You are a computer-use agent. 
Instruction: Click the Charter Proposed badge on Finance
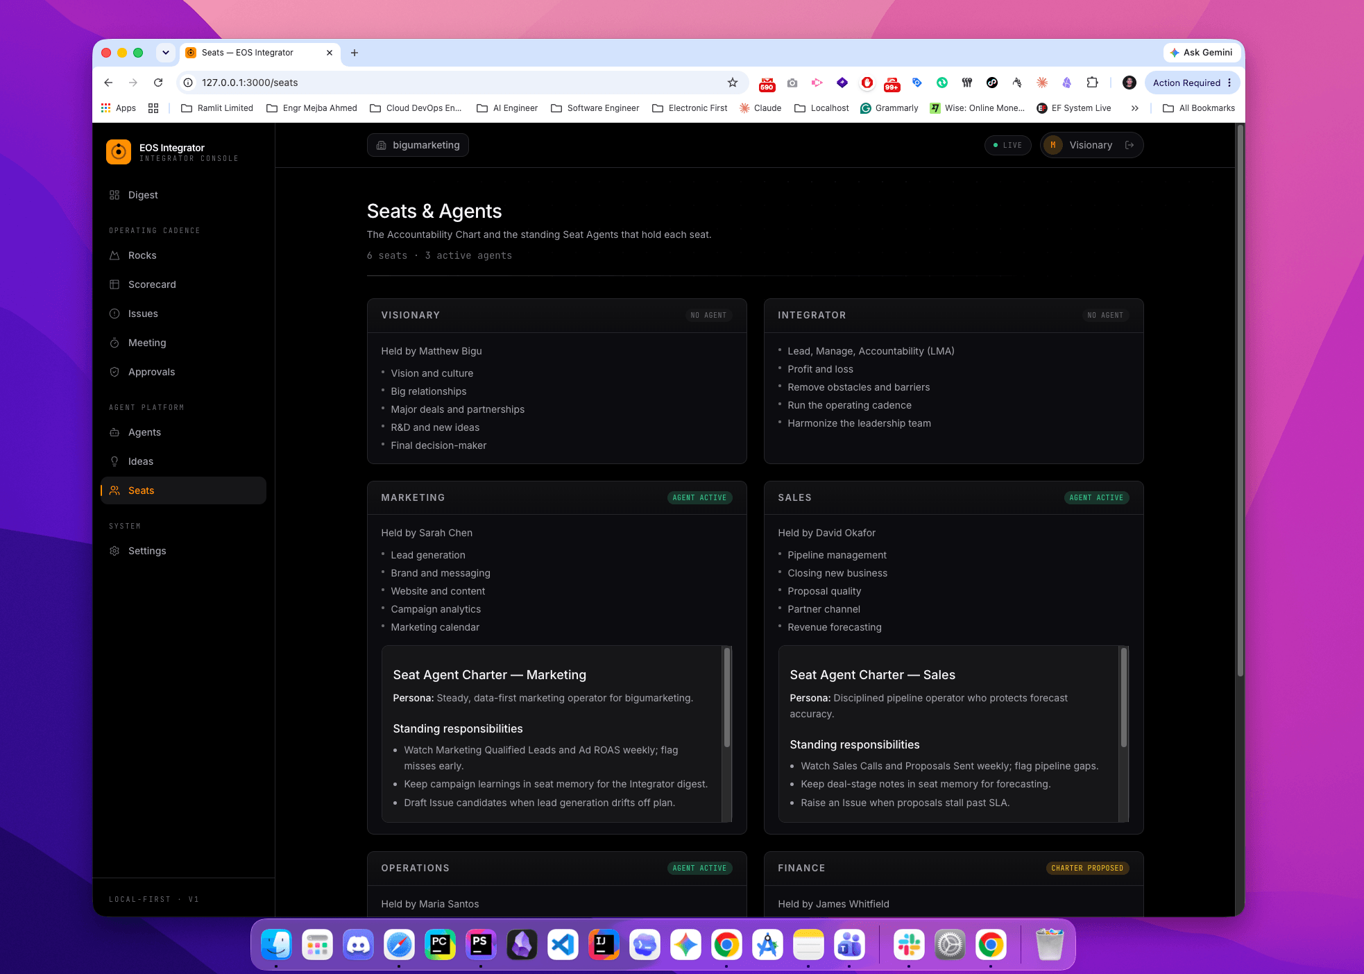(x=1087, y=868)
